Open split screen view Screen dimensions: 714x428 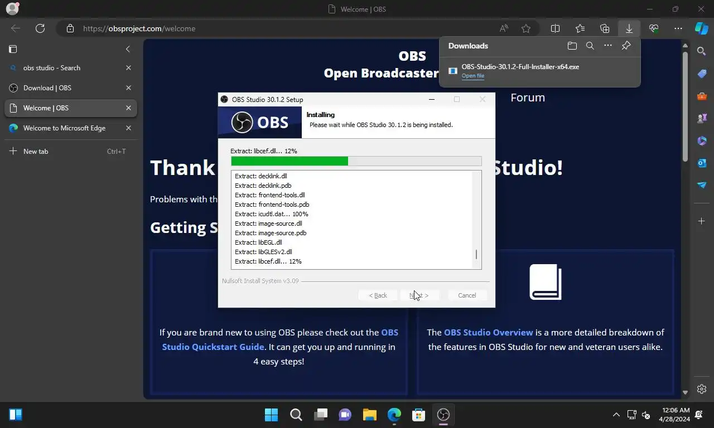click(x=556, y=28)
